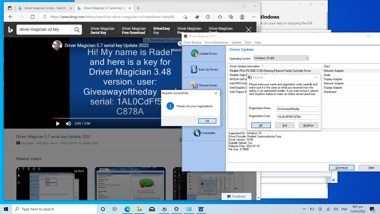Open the 'Up Next' related video thumbnail
This screenshot has height=214, width=380.
[x=52, y=183]
